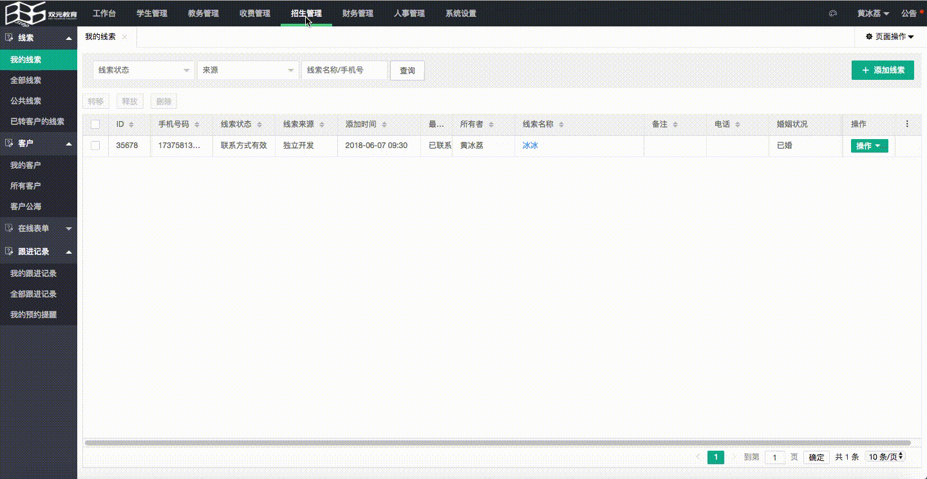Viewport: 927px width, 479px height.
Task: Check the checkbox for row 35678
Action: 95,146
